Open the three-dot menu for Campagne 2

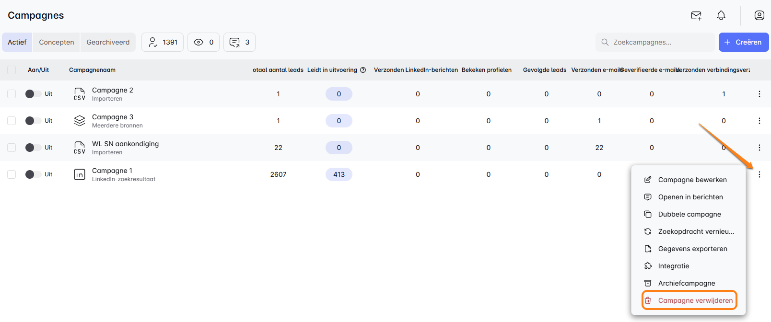(759, 94)
